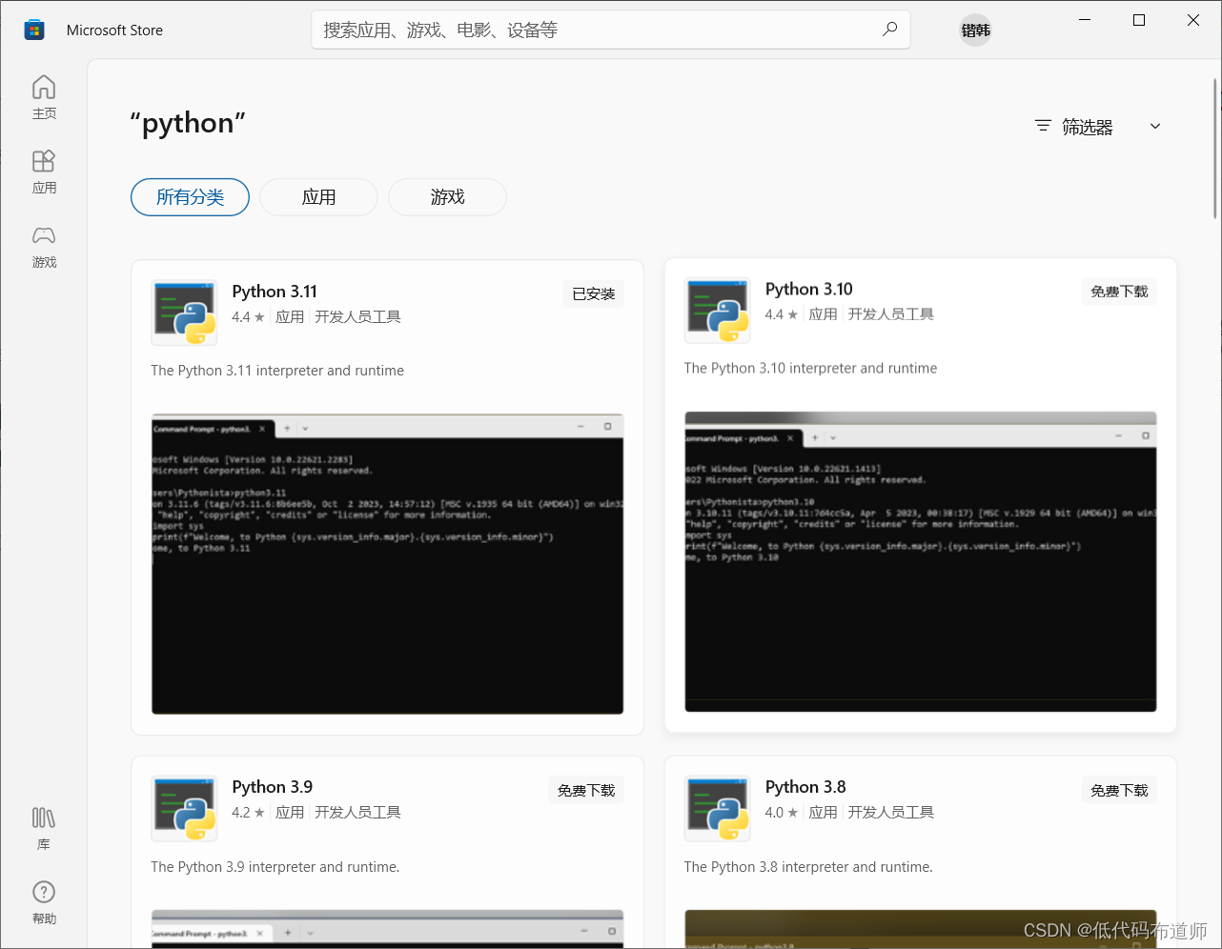1222x949 pixels.
Task: Click the filter lines icon
Action: (x=1043, y=126)
